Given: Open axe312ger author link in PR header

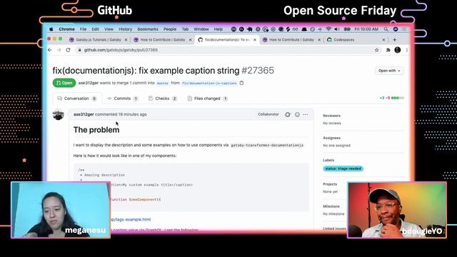Looking at the screenshot, I should pyautogui.click(x=89, y=83).
